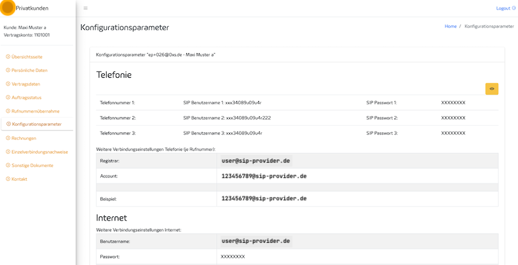Viewport: 518px width, 265px height.
Task: Go to Sonstige Dokumente
Action: (x=32, y=165)
